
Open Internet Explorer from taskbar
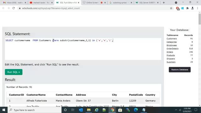[x=96, y=110]
